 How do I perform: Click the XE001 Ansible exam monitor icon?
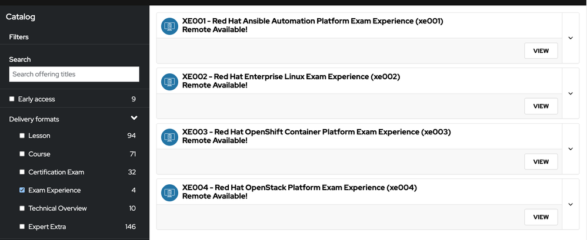(170, 26)
